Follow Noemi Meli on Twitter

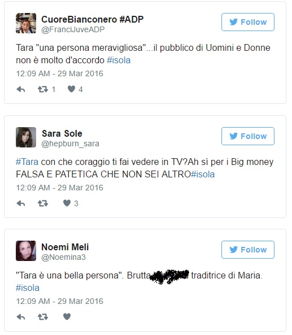[248, 250]
